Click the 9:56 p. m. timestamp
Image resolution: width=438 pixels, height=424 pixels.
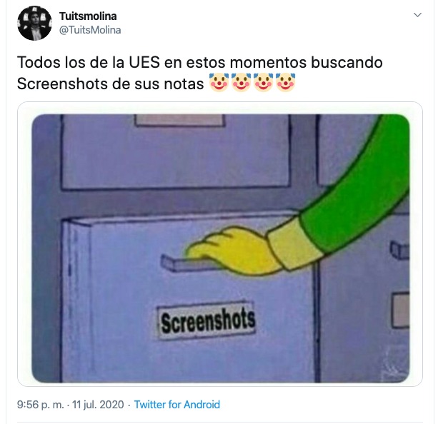(x=41, y=405)
